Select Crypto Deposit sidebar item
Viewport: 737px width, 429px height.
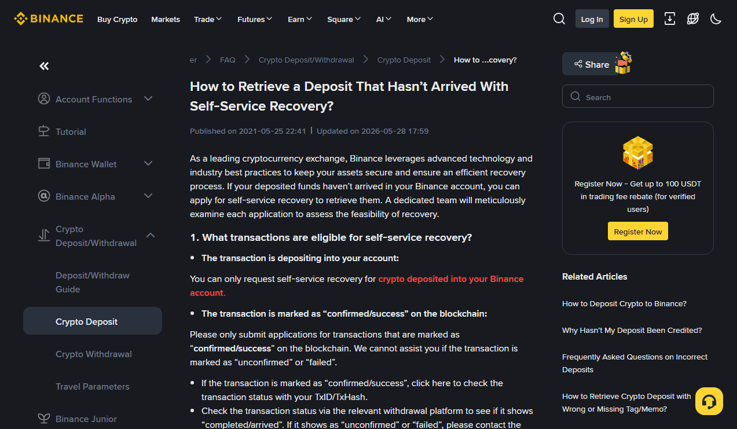tap(93, 321)
